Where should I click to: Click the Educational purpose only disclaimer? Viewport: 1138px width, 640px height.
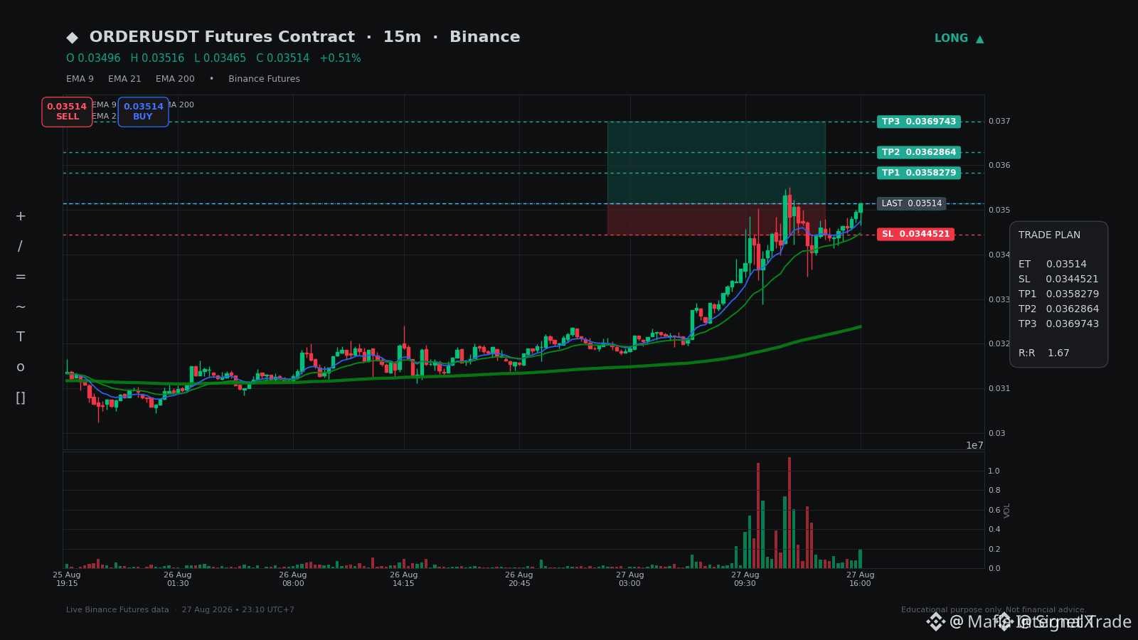[x=994, y=610]
